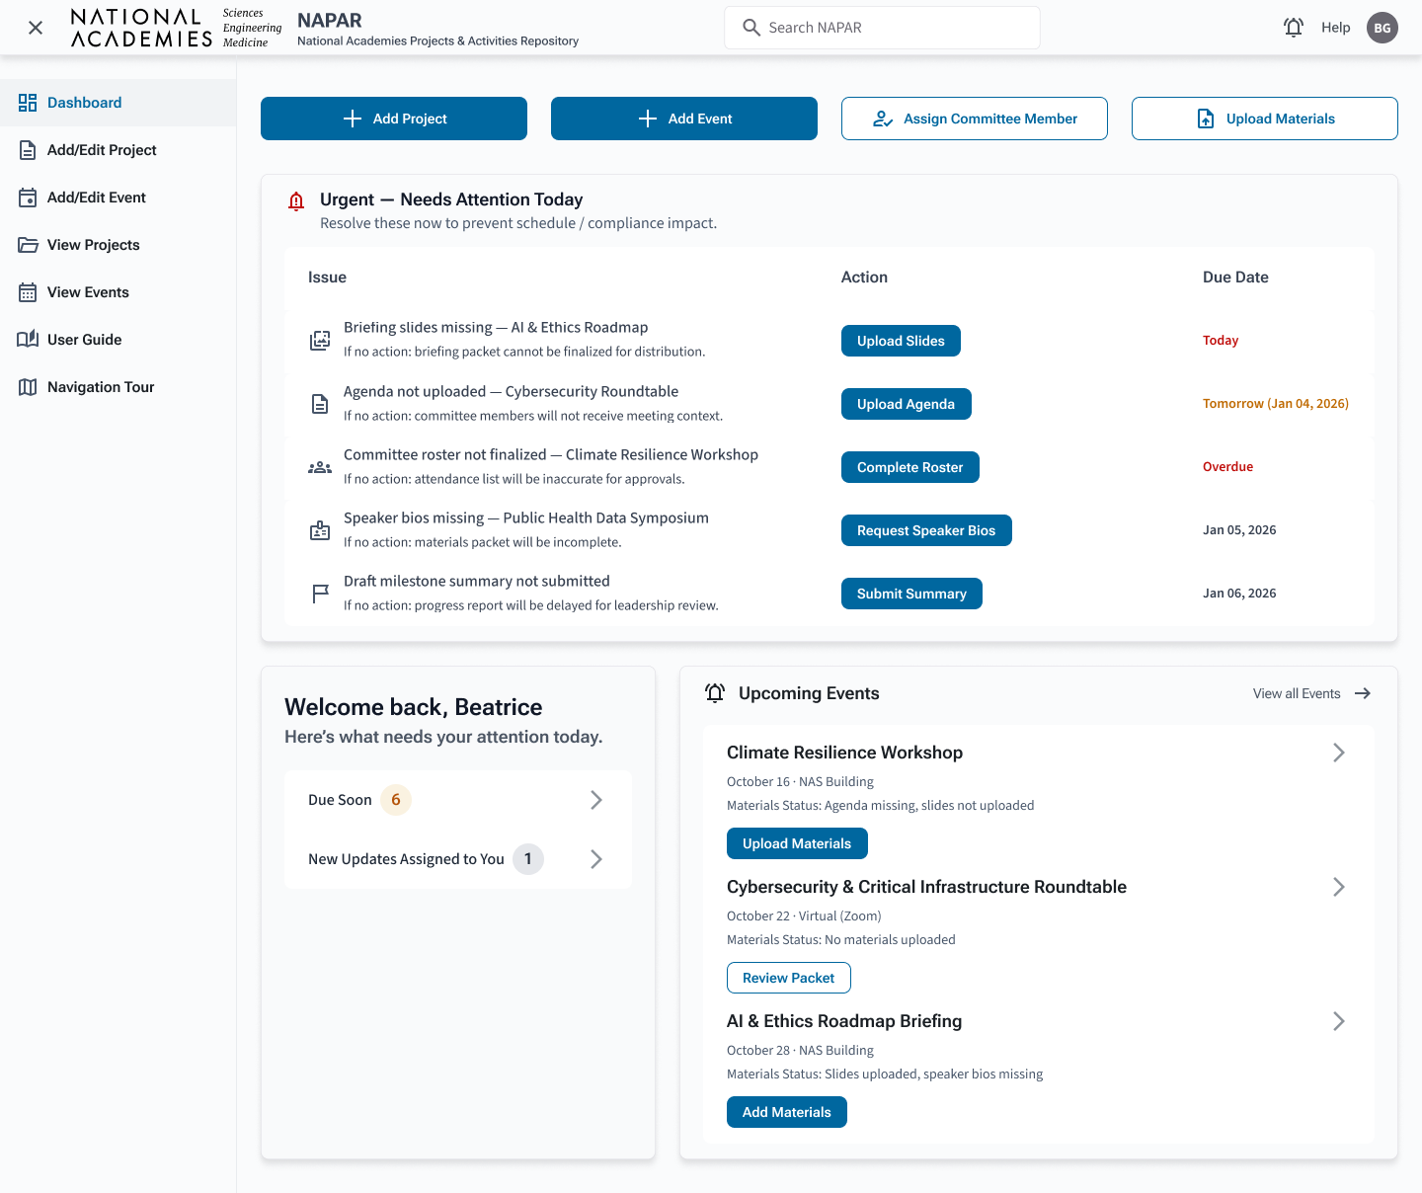This screenshot has height=1193, width=1422.
Task: Collapse the sidebar with the X icon
Action: [x=36, y=27]
